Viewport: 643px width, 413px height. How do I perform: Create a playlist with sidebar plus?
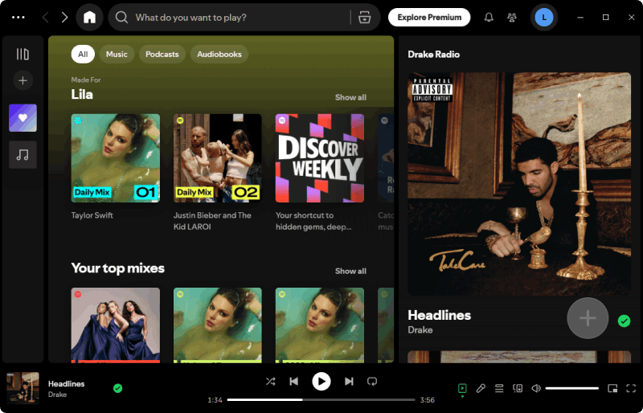23,80
